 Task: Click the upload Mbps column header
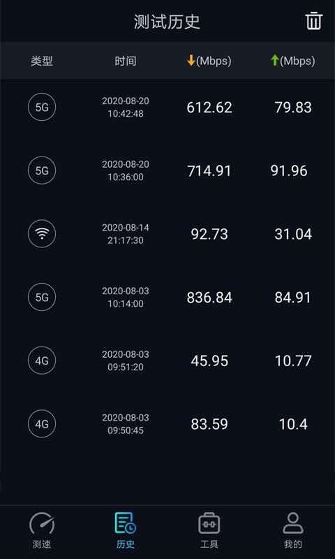click(x=292, y=61)
